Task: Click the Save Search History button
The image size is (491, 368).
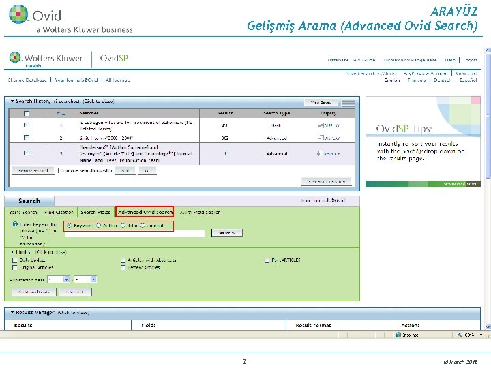Action: click(326, 181)
